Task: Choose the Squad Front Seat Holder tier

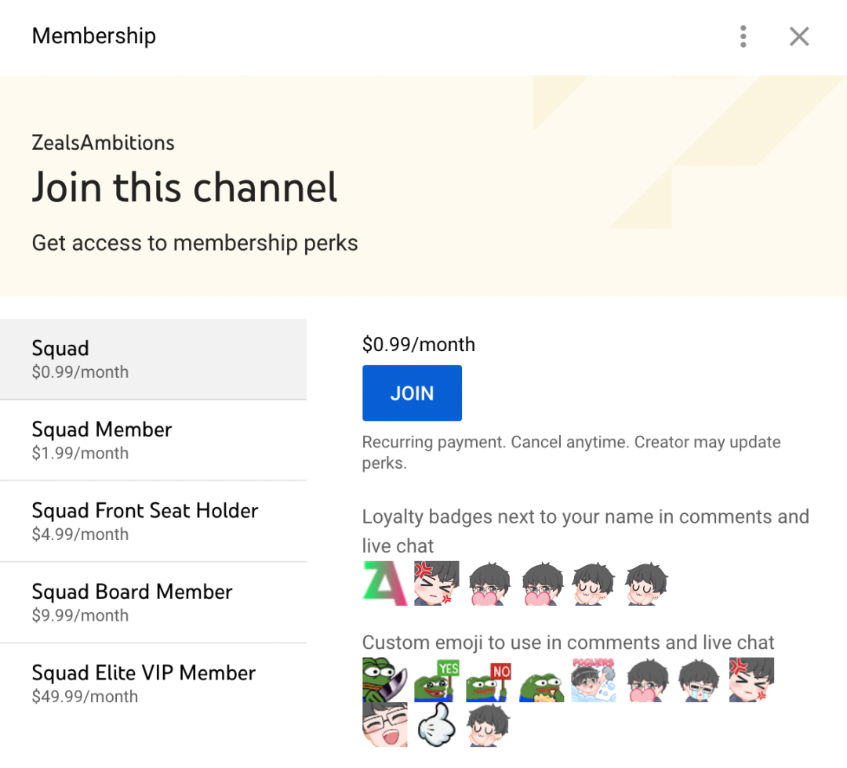Action: 153,521
